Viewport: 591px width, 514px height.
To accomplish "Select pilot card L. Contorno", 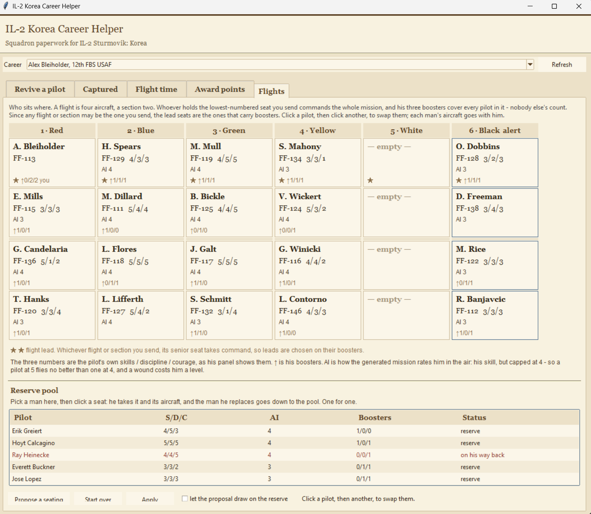I will click(x=318, y=315).
